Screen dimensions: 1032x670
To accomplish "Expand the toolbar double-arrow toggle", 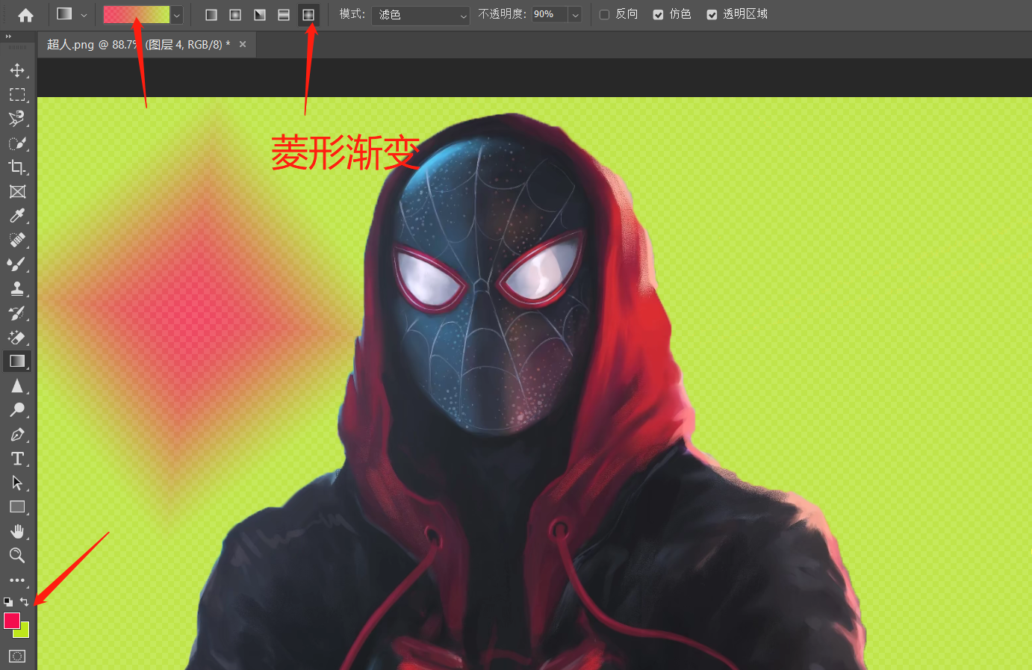I will click(8, 36).
